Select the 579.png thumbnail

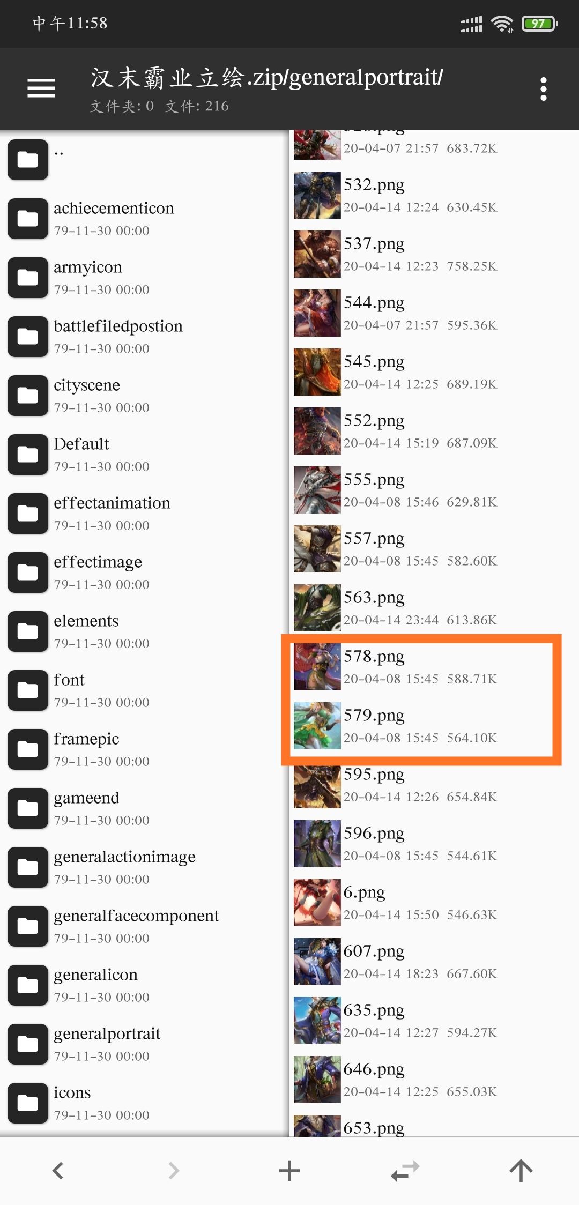[x=317, y=725]
